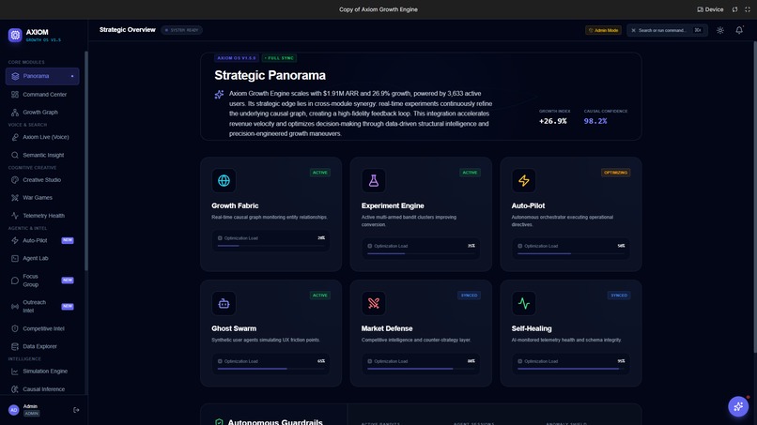The width and height of the screenshot is (757, 425).
Task: Open the floating AI assistant button
Action: pos(738,406)
